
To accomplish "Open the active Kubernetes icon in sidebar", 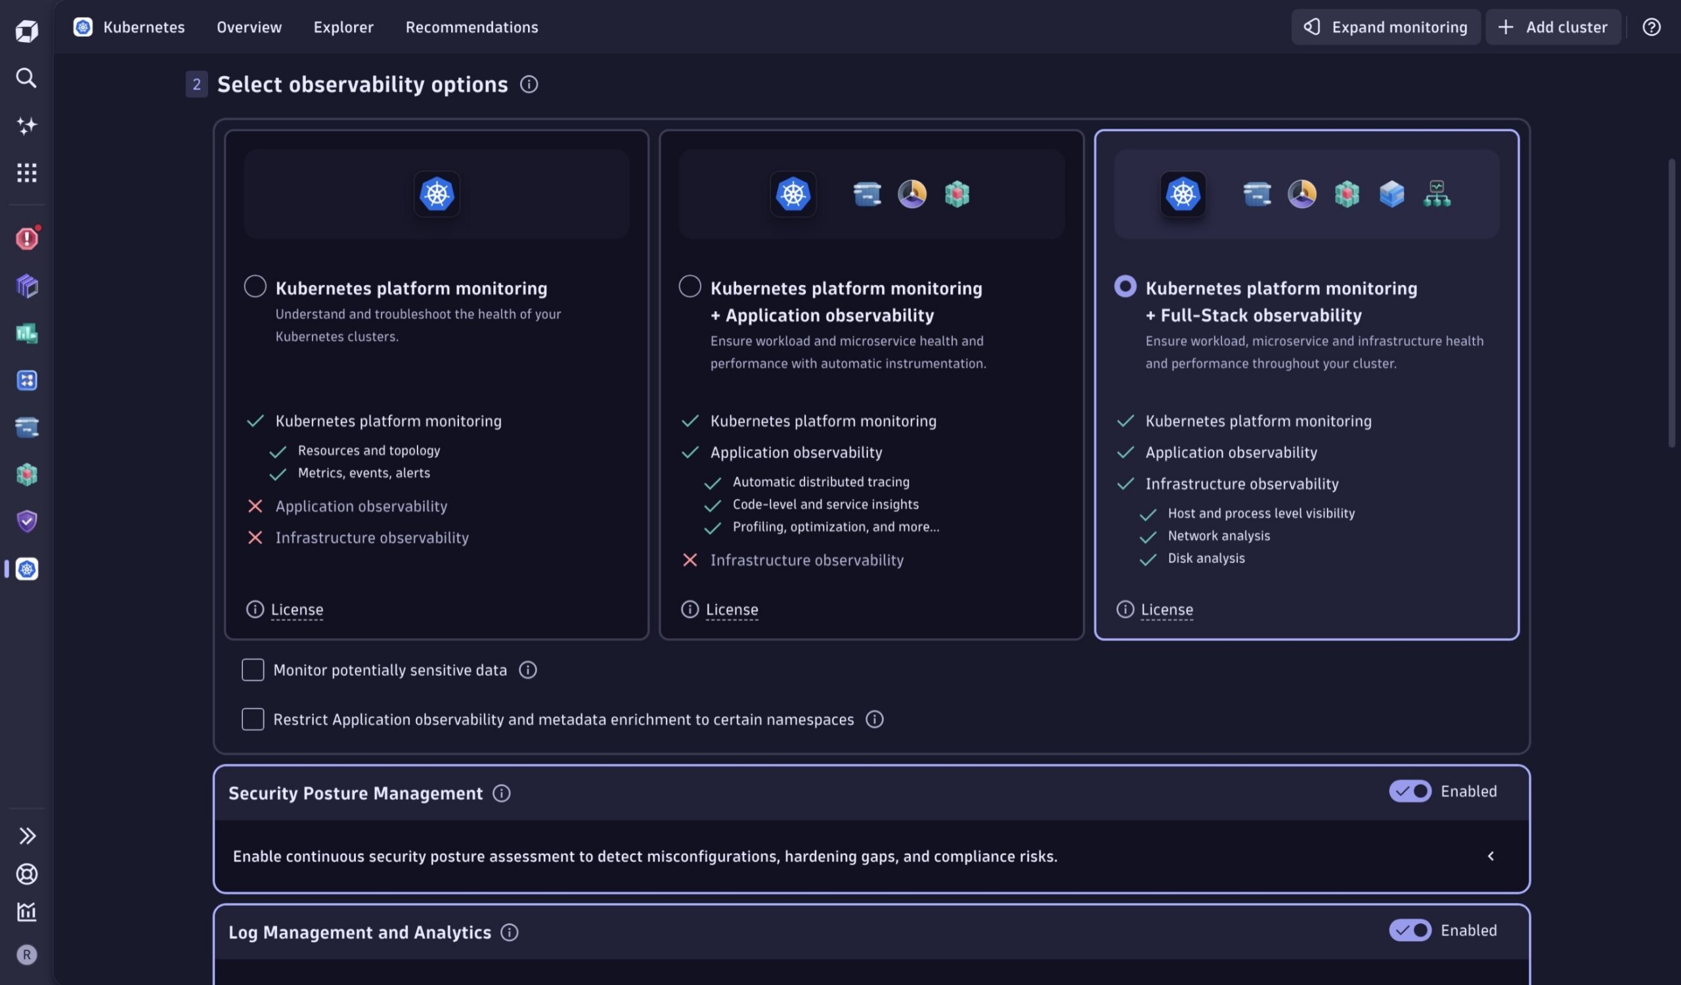I will click(27, 569).
